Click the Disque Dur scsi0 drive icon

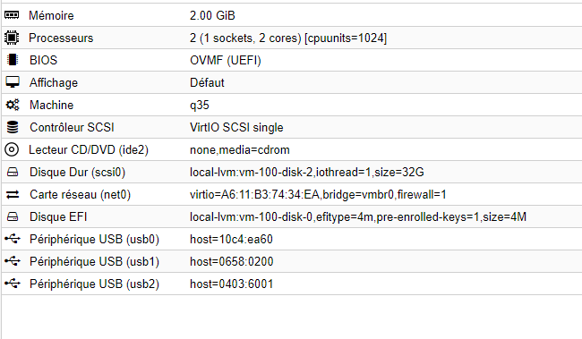13,172
